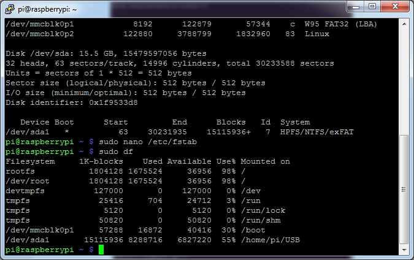The width and height of the screenshot is (414, 260).
Task: Maximize the PuTTY terminal window
Action: pos(370,7)
